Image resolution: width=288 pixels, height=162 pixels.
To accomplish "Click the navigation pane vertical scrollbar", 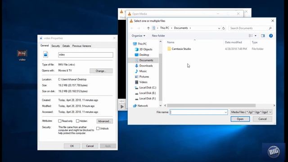I will (160, 77).
